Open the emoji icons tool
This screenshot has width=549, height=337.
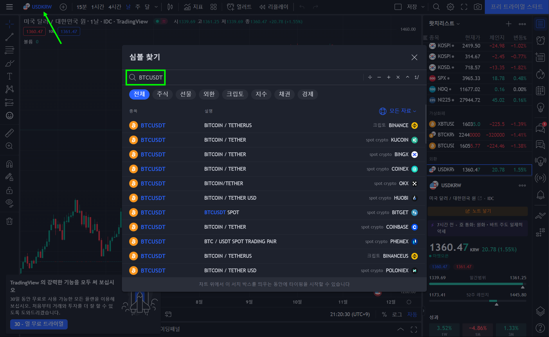tap(9, 116)
